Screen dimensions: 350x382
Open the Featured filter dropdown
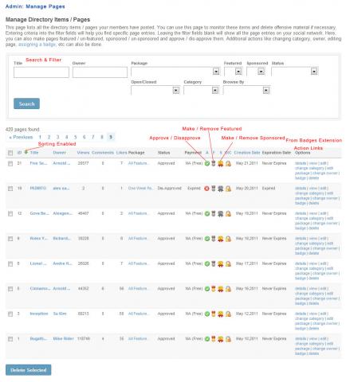click(x=233, y=72)
